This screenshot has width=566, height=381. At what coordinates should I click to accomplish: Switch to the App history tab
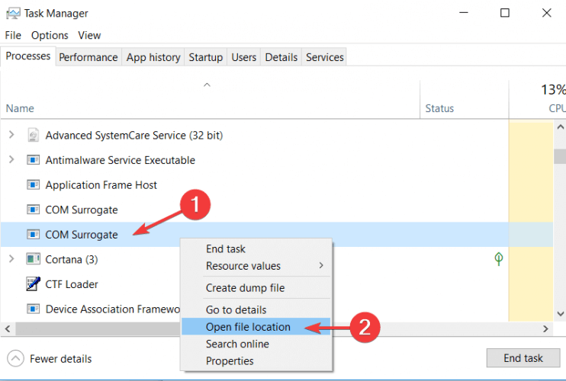coord(153,57)
